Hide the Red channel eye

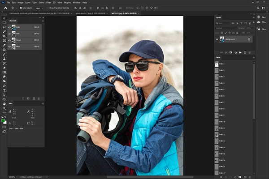(x=9, y=34)
